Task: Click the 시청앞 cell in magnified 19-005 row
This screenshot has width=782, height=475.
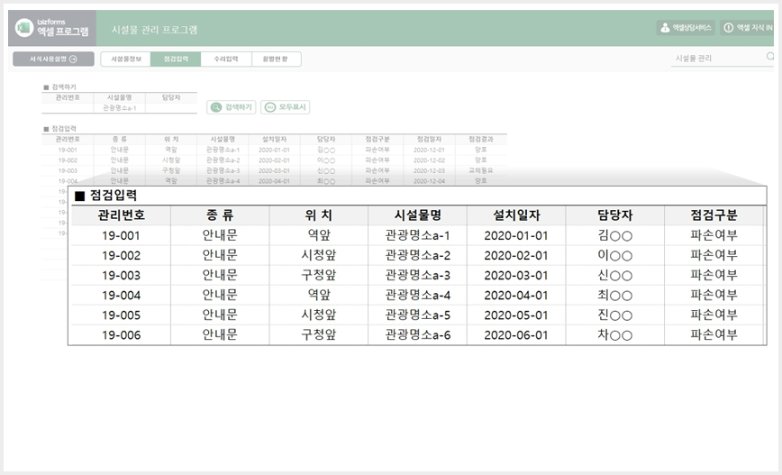Action: tap(319, 315)
